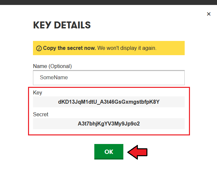Viewport: 217px width, 179px height.
Task: Select the secret value A3t7bhjKgYV3My9Jp9o2
Action: (x=109, y=124)
